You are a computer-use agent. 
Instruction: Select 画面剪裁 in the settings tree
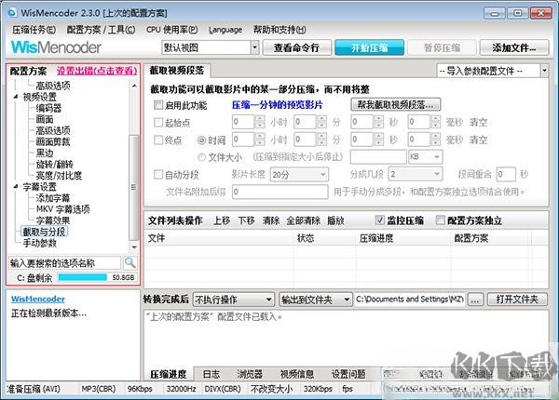(x=53, y=141)
